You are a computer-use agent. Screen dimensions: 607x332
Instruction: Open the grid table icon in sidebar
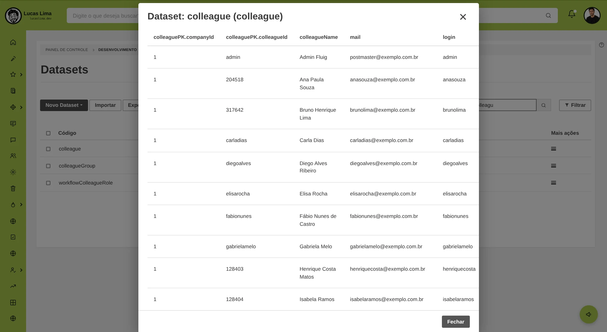[x=13, y=303]
